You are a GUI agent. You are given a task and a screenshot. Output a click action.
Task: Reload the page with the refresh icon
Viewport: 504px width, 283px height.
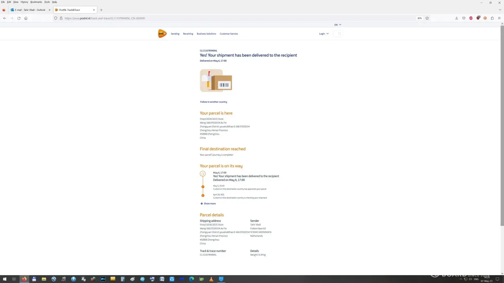19,18
